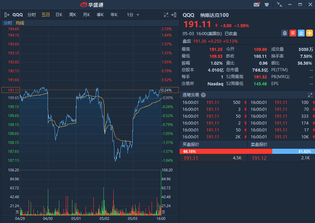Select the 卖盘报价 ask header
Image resolution: width=315 pixels, height=223 pixels.
259,145
